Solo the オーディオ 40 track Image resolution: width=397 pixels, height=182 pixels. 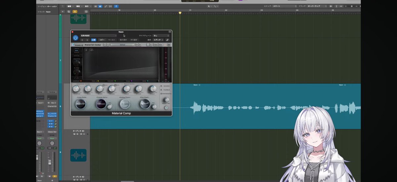[x=78, y=134]
